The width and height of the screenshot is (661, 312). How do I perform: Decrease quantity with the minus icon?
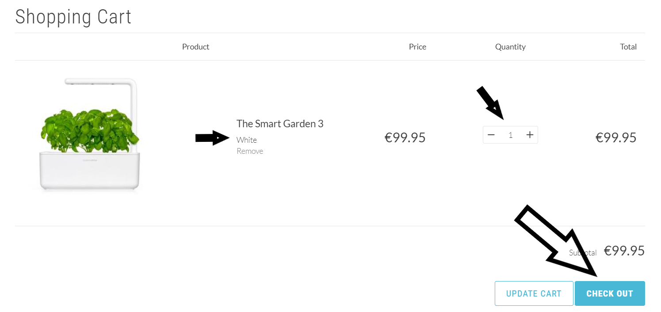click(491, 135)
